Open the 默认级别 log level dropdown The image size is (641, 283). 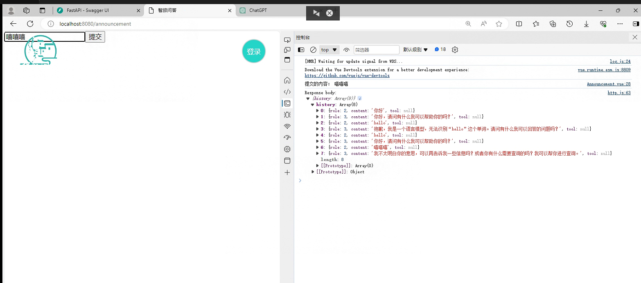tap(415, 50)
